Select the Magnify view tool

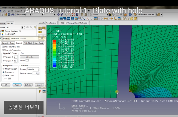(x=66, y=15)
